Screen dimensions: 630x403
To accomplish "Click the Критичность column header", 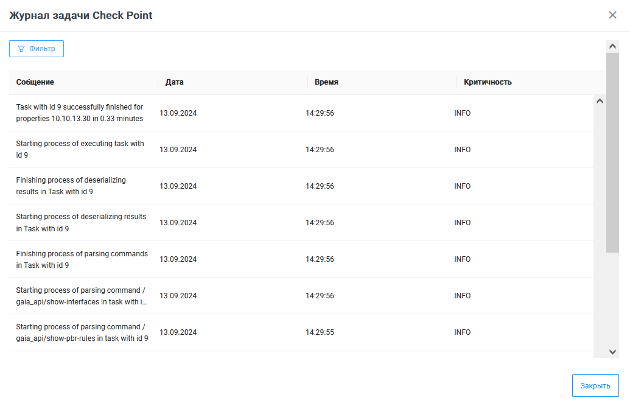I will click(x=488, y=82).
